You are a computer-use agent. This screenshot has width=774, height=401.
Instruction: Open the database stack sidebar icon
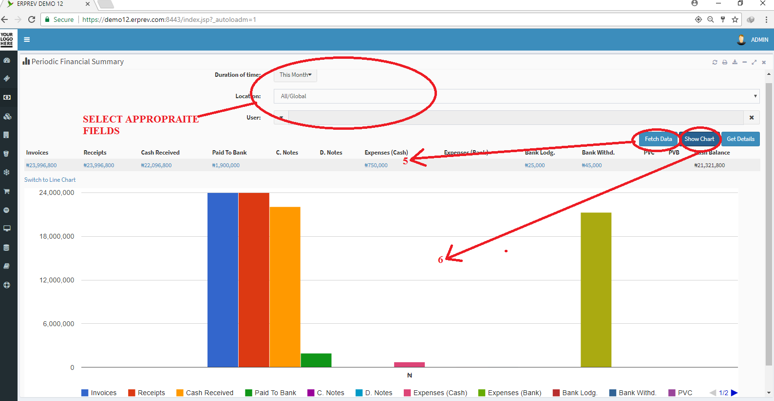point(6,247)
